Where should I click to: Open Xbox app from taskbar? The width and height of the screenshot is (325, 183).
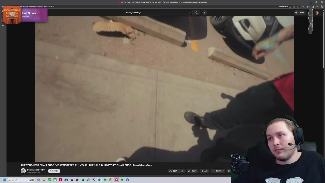55,180
